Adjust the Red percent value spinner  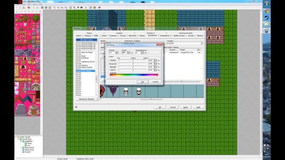[155, 60]
